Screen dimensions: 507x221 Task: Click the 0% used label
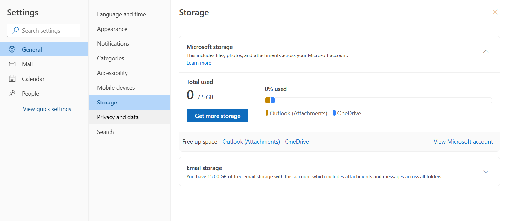[x=276, y=89]
